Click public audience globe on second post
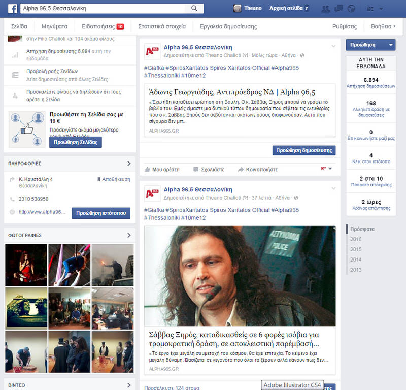 click(x=296, y=198)
